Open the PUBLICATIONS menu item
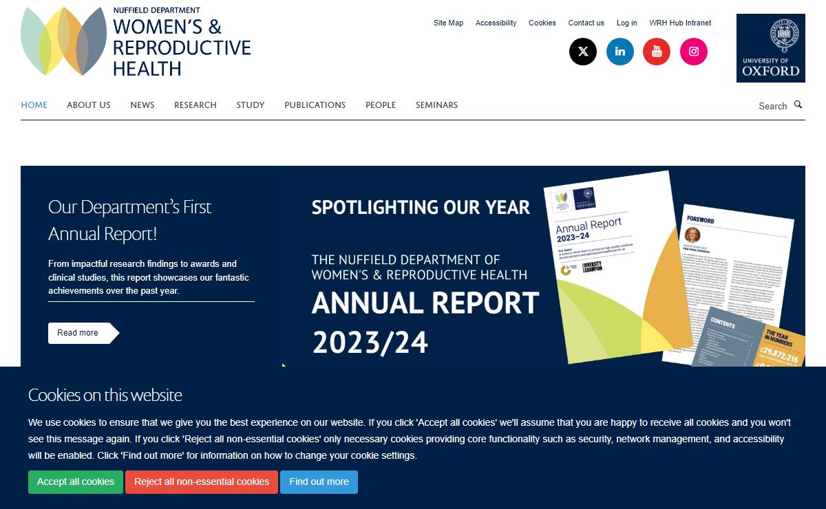 [x=315, y=105]
